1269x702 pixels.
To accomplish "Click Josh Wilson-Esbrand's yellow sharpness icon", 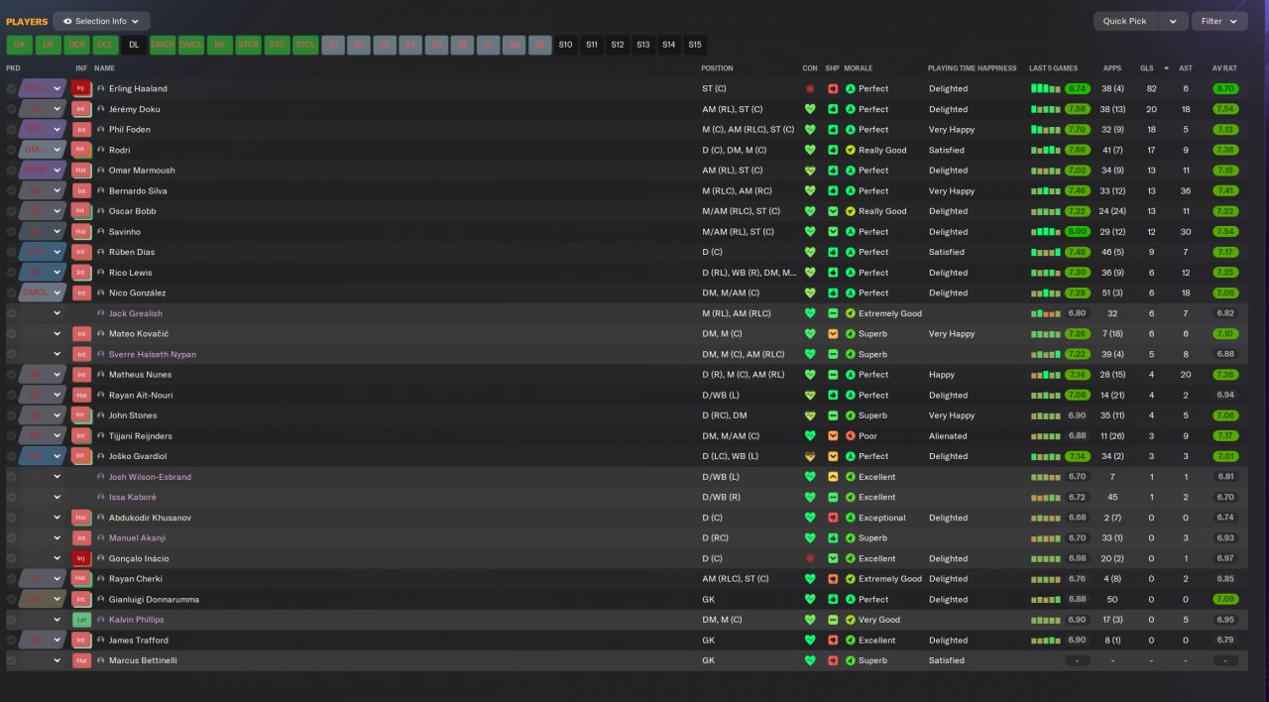I will point(833,477).
